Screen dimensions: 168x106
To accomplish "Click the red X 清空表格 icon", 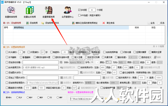I will pyautogui.click(x=104, y=23).
